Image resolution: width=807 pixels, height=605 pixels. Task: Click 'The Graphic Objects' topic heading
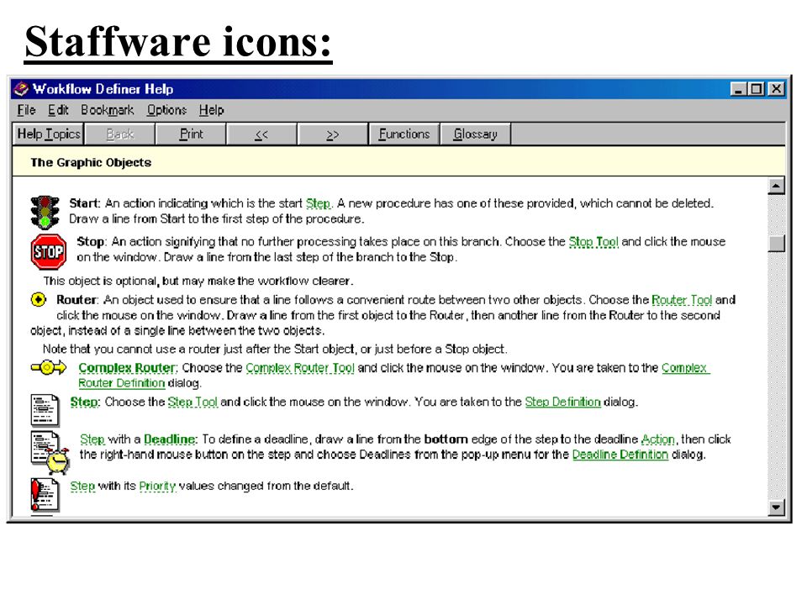point(91,162)
